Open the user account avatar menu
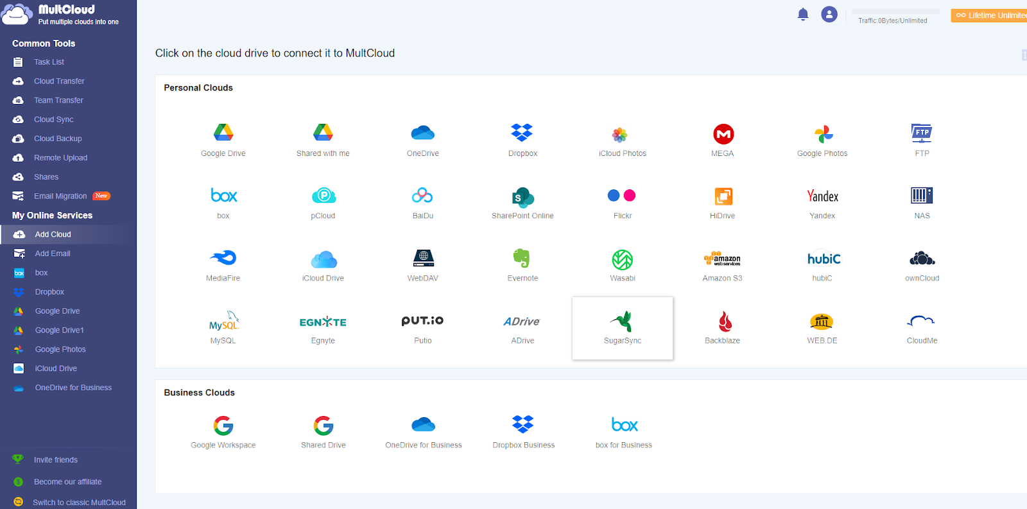This screenshot has width=1027, height=509. point(829,14)
